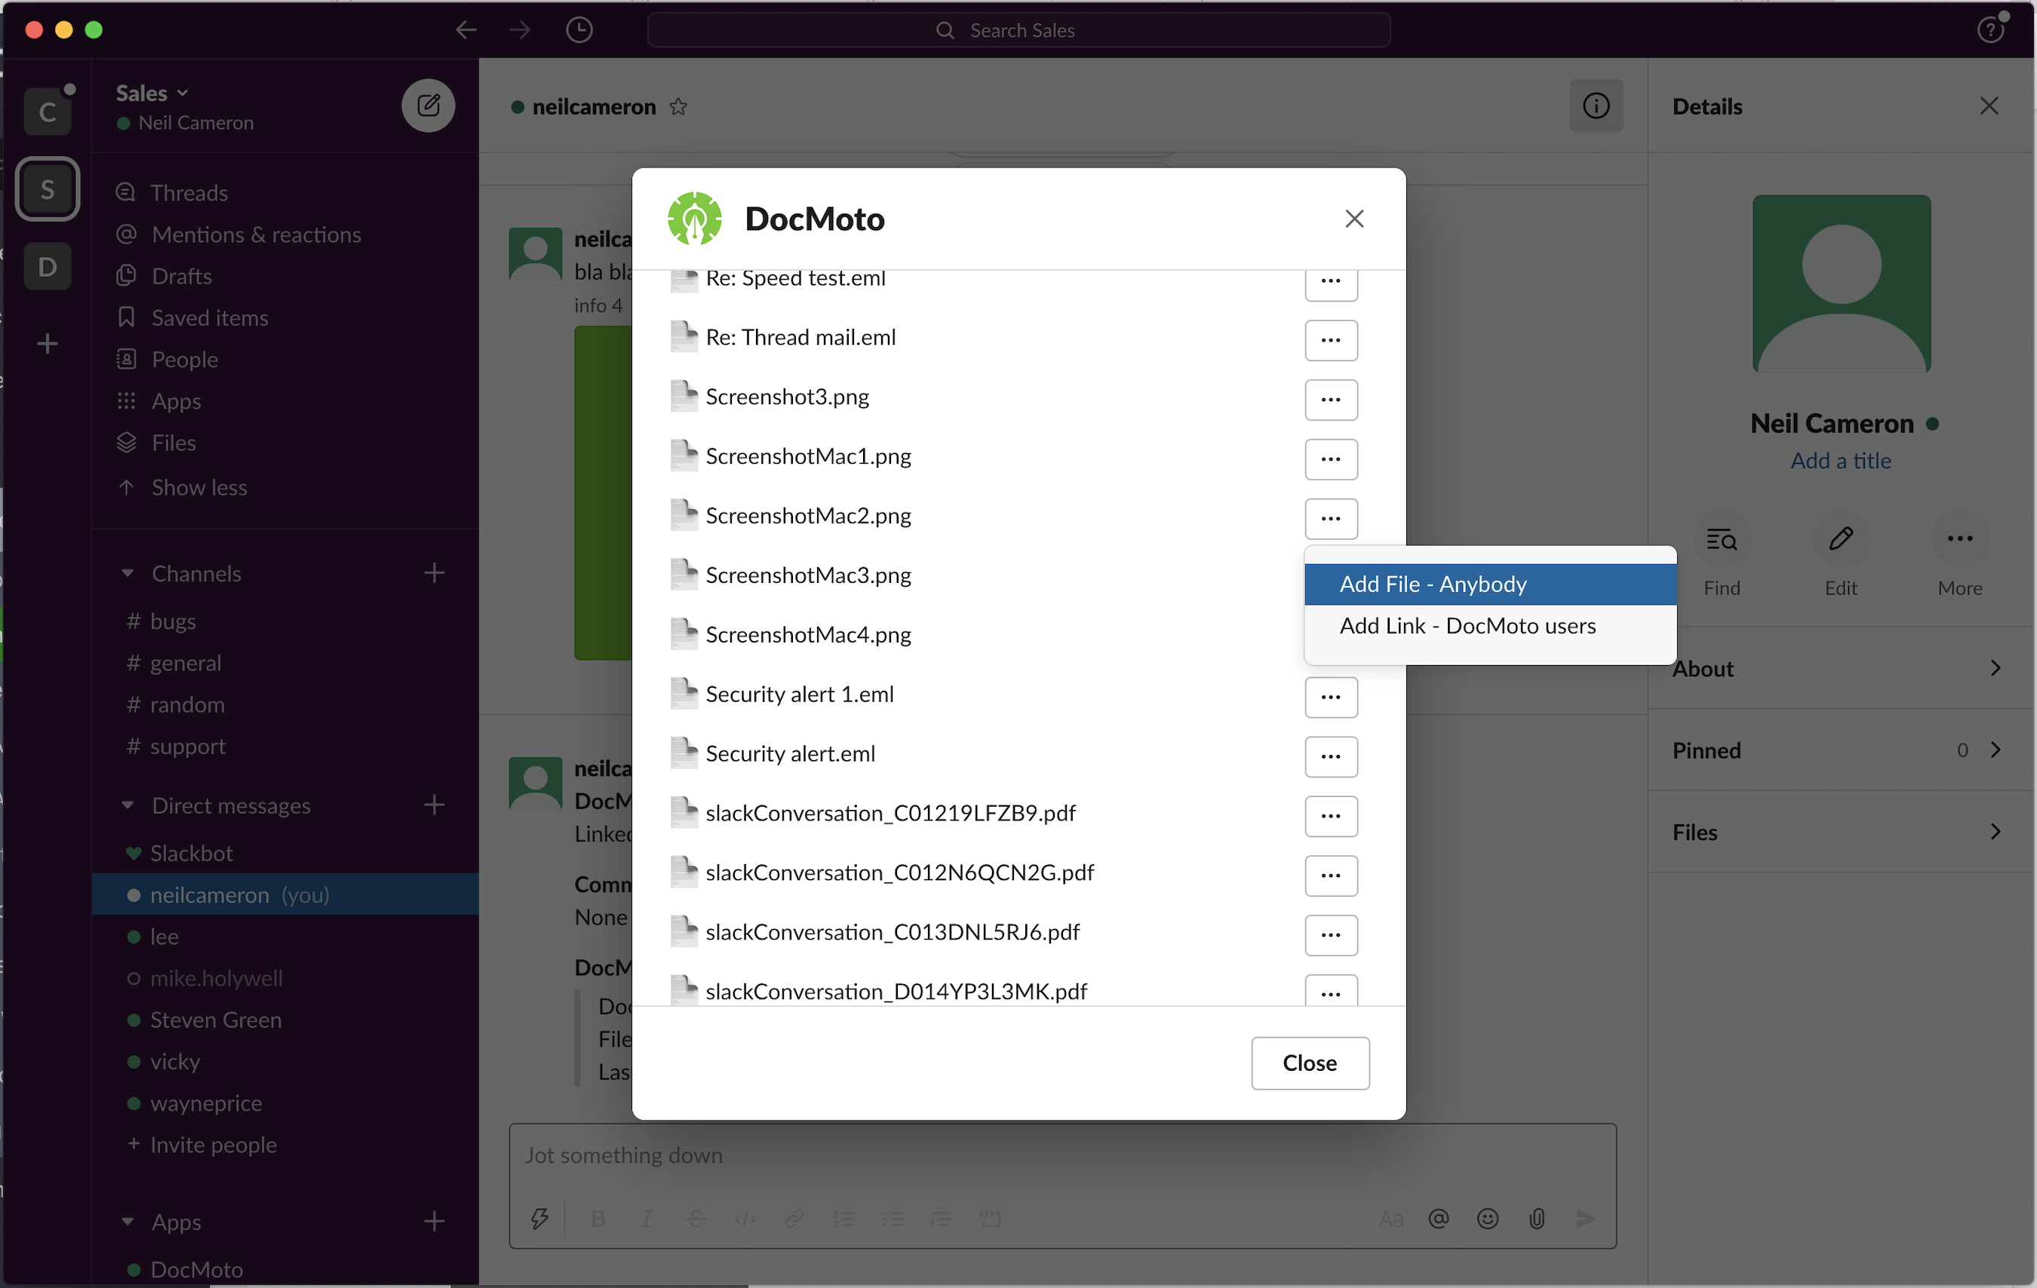The image size is (2037, 1288).
Task: Open a new direct message with plus
Action: (434, 805)
